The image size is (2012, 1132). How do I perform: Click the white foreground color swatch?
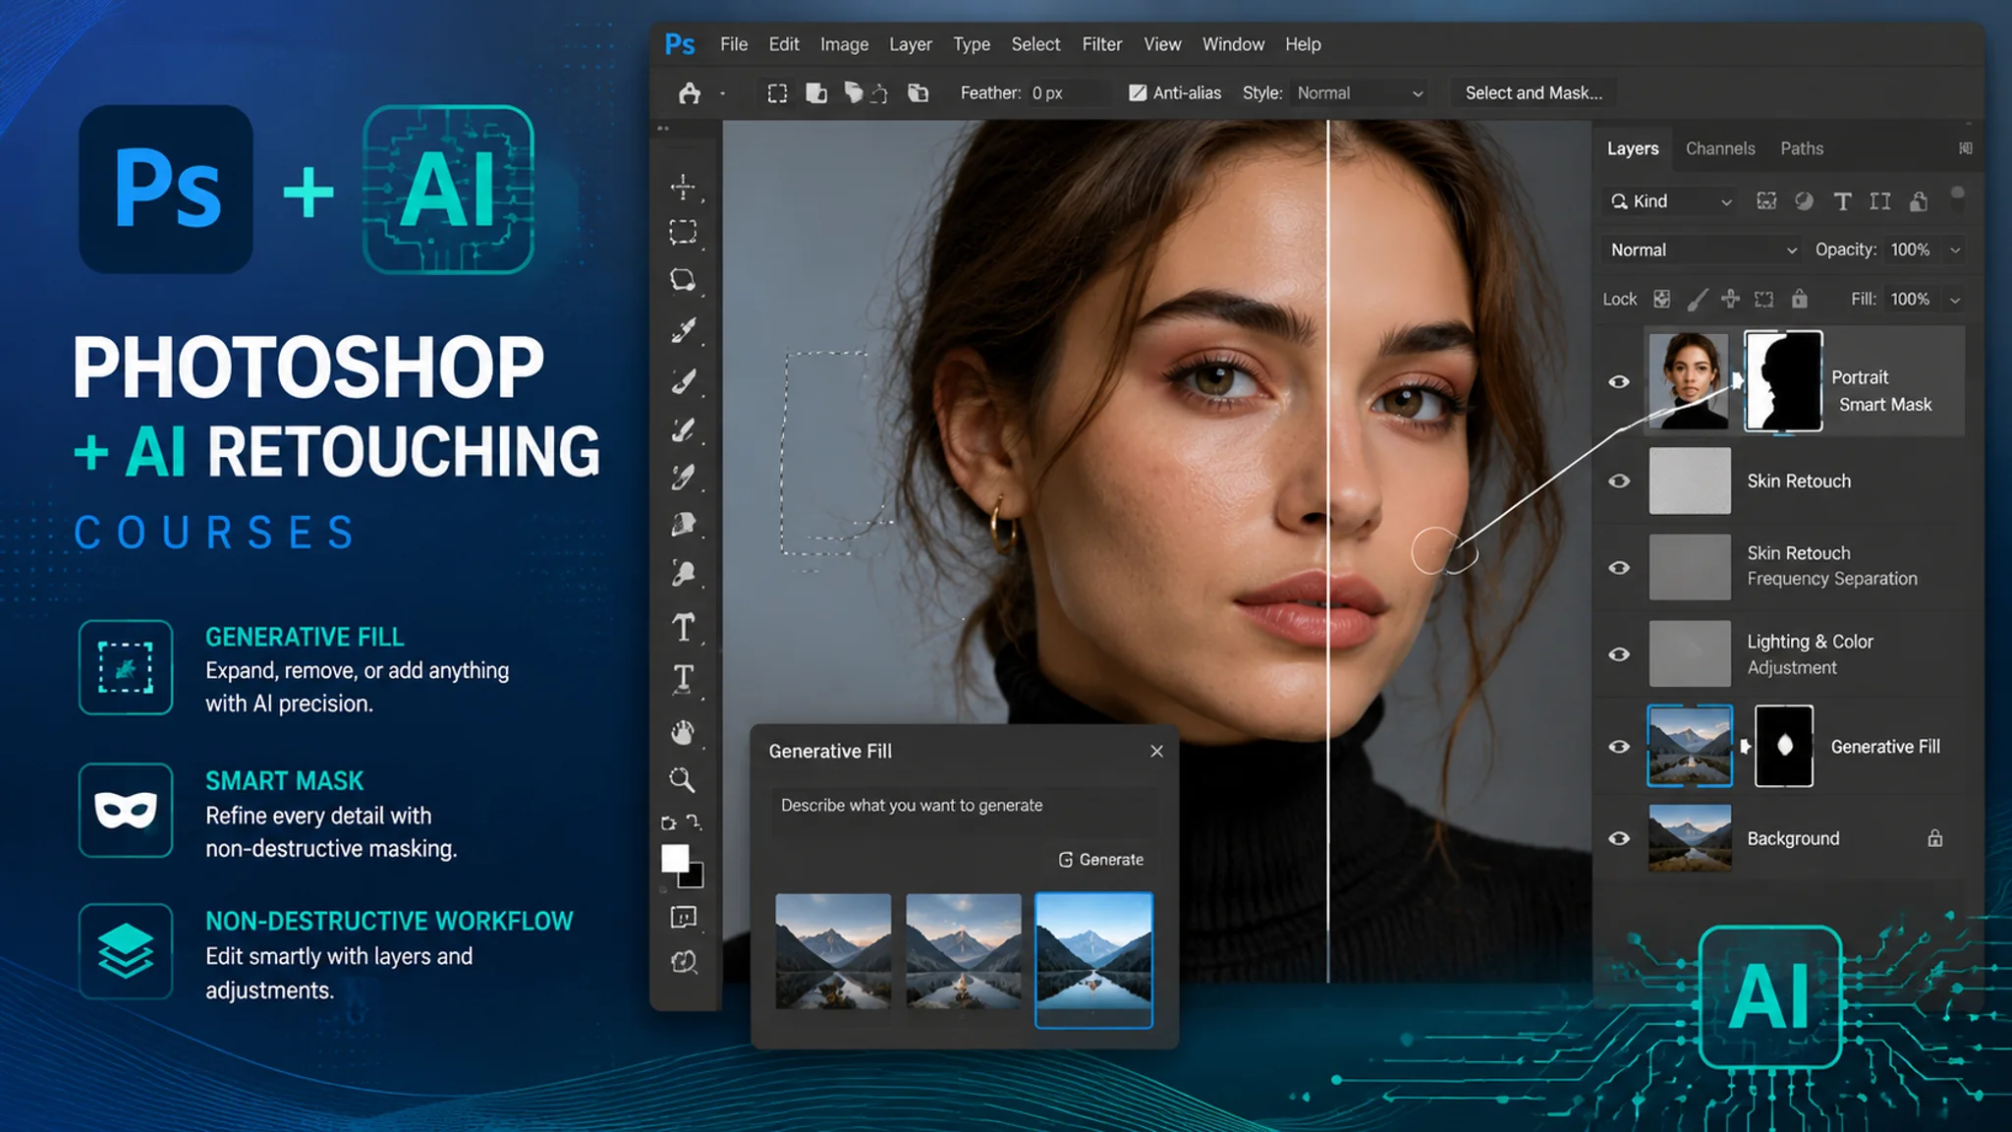point(674,858)
